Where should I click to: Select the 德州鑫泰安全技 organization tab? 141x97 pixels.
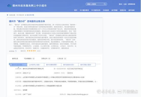pyautogui.click(x=70, y=65)
